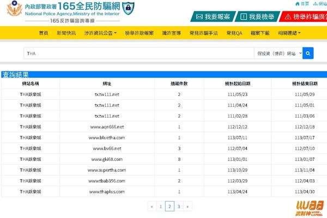
Task: Click the National Police Agency eagle emblem
Action: click(14, 8)
